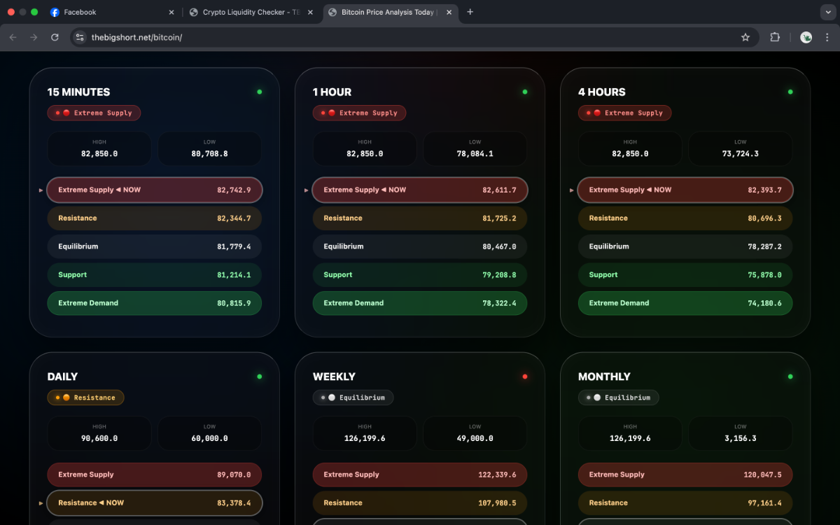Open the Chrome profile avatar
Viewport: 840px width, 525px height.
[806, 37]
